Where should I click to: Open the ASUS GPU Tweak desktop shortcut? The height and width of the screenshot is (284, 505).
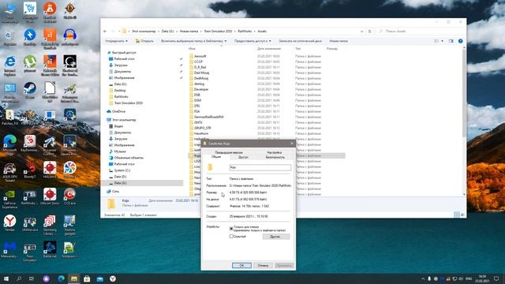pos(10,172)
